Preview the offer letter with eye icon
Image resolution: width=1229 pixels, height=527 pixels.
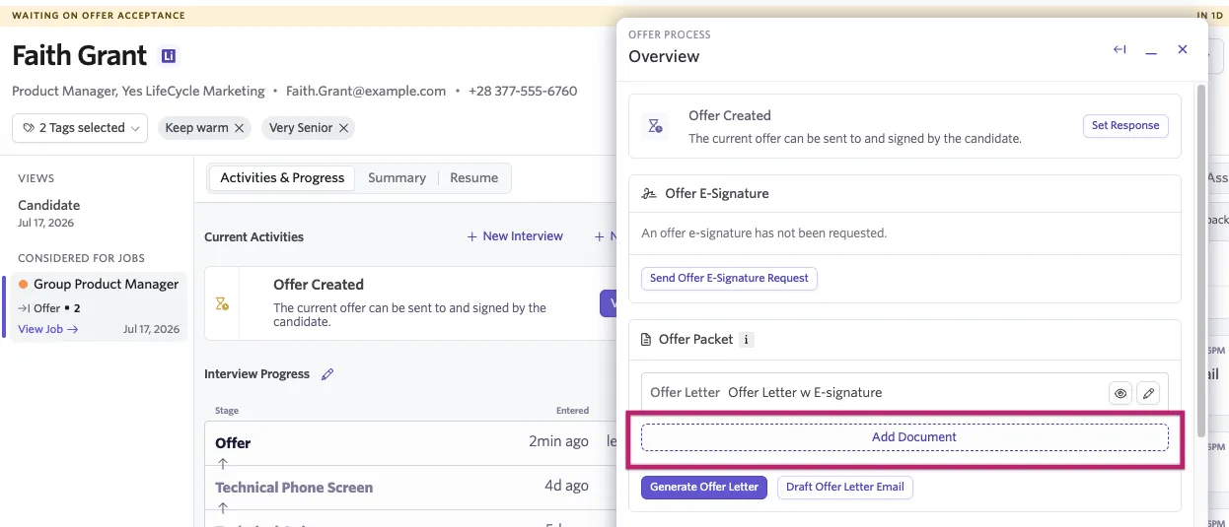(x=1121, y=393)
